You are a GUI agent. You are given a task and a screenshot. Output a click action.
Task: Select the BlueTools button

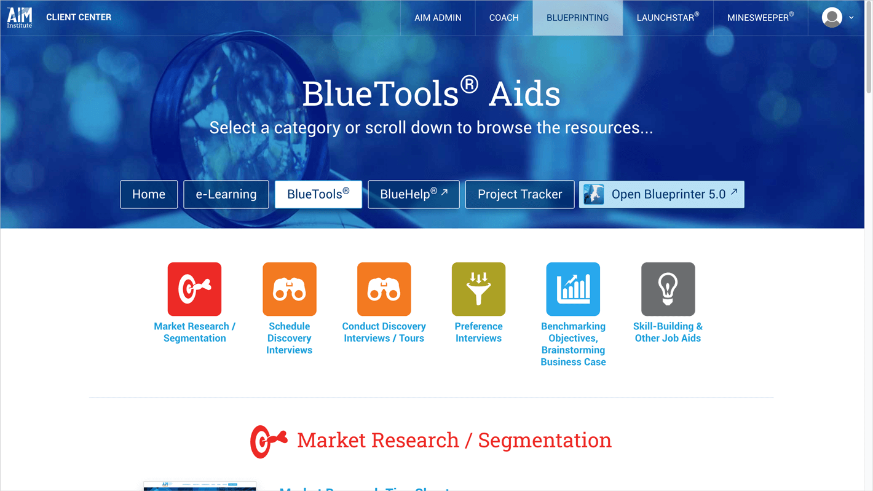point(318,194)
